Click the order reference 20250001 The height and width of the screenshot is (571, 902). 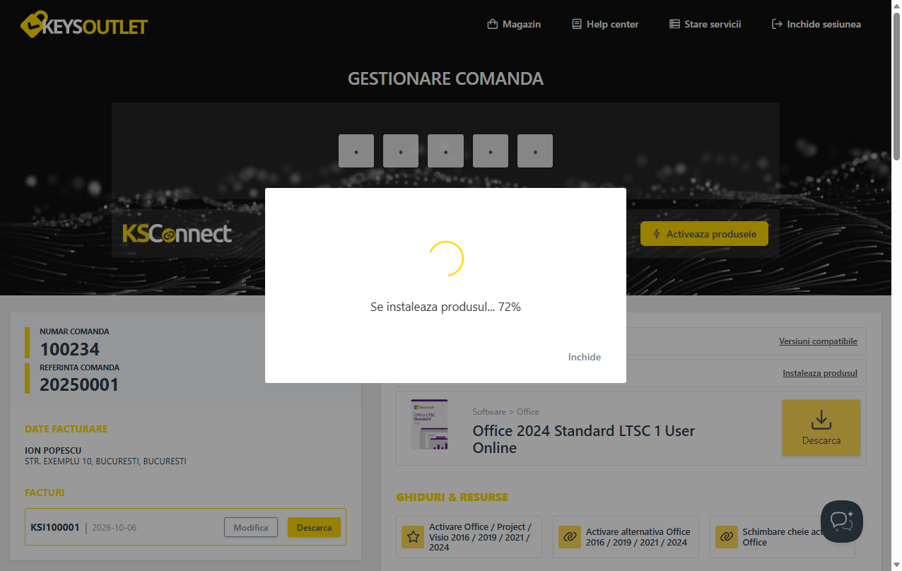(79, 385)
